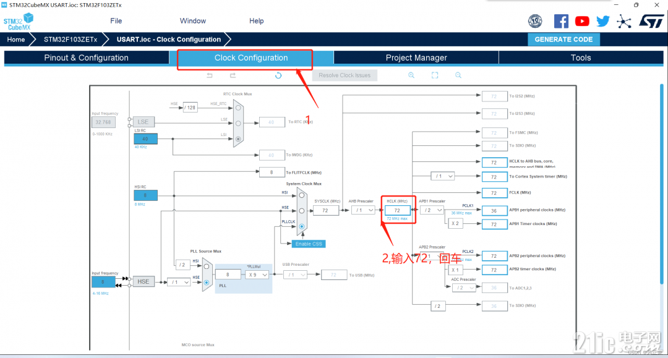Image resolution: width=668 pixels, height=358 pixels.
Task: Click the LSE block
Action: 143,122
